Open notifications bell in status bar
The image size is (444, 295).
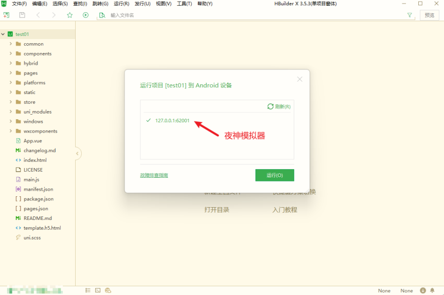432,290
